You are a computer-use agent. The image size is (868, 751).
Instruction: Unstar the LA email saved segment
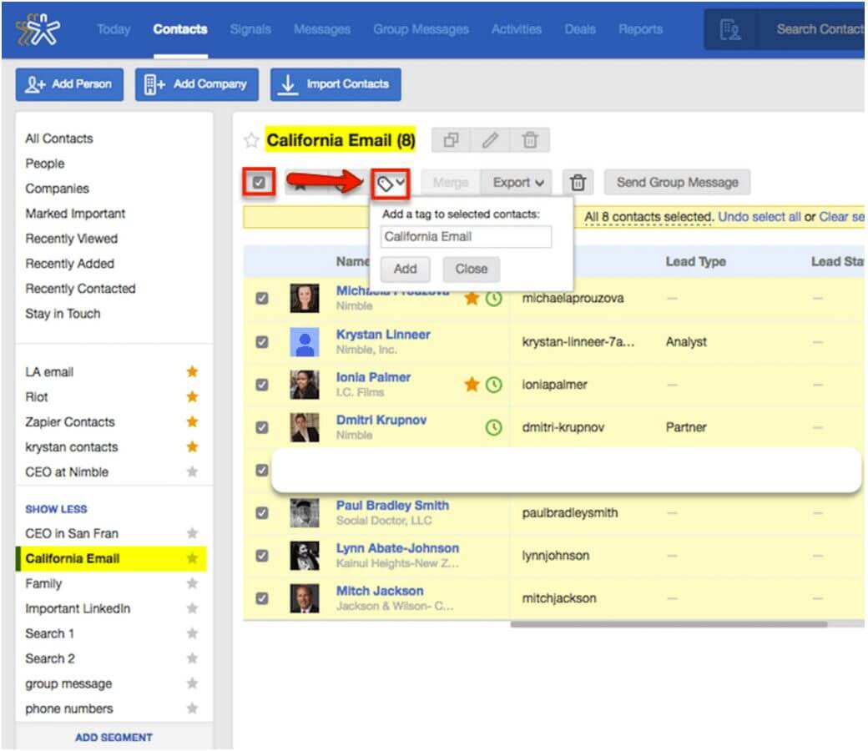coord(192,372)
